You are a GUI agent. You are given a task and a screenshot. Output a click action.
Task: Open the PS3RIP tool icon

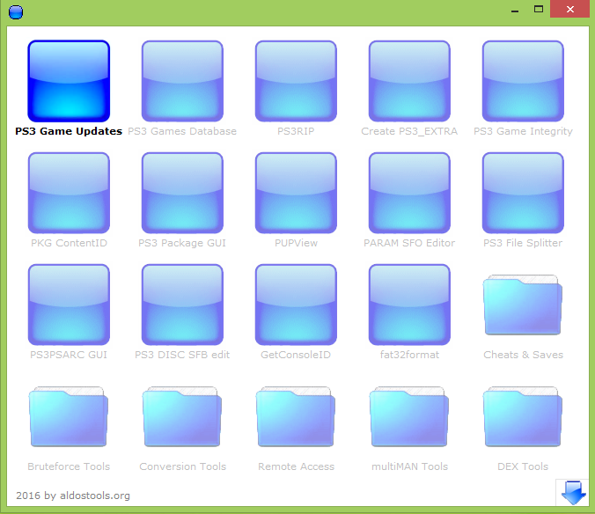tap(296, 81)
